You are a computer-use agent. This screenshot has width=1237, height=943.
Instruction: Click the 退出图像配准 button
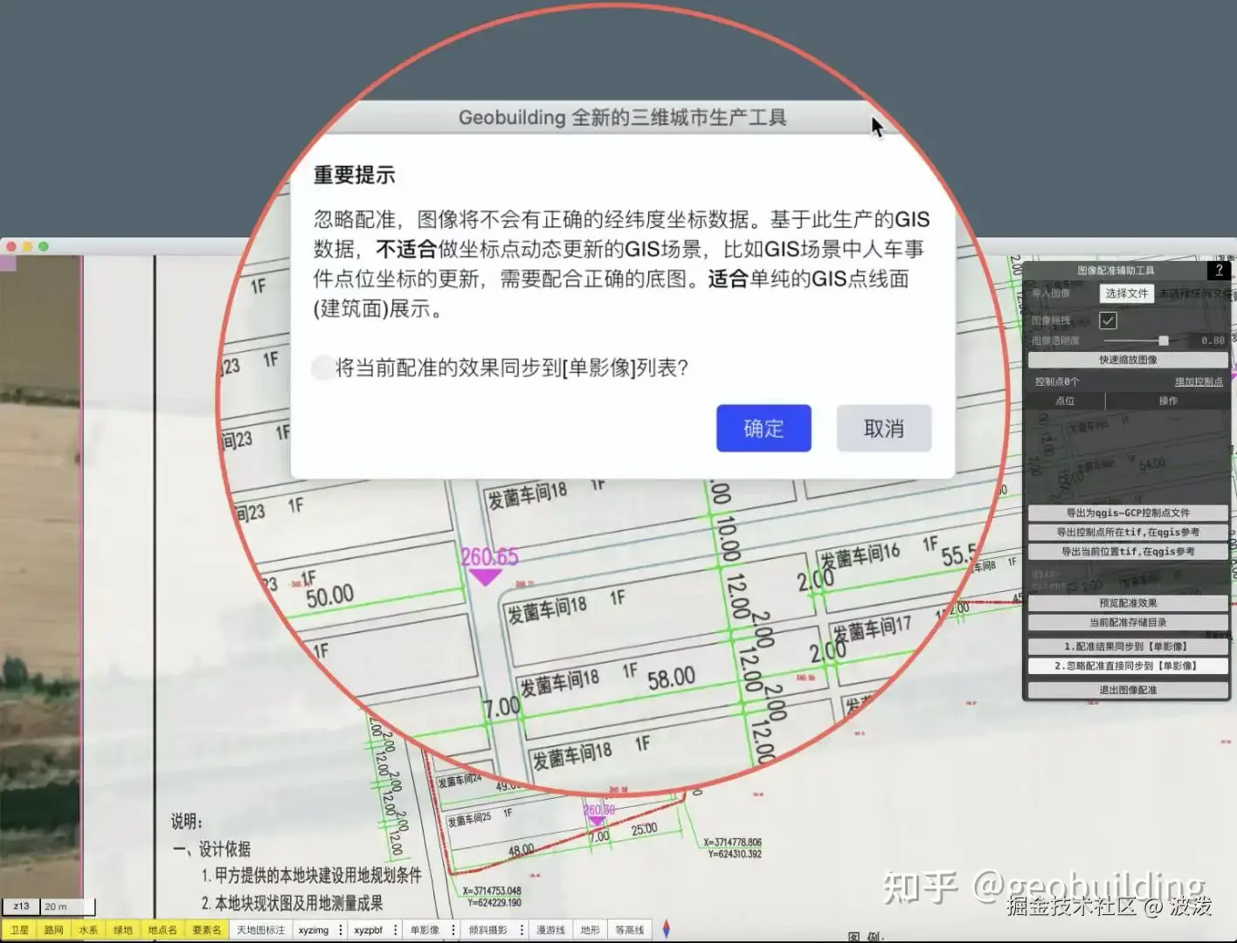click(x=1128, y=690)
